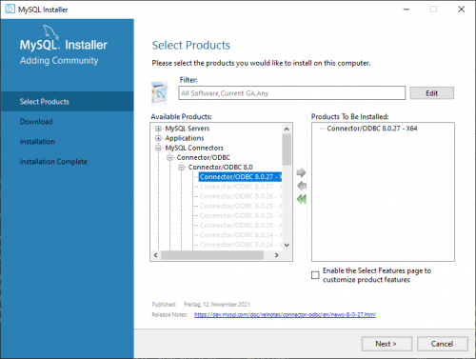Click the filter text field
Screen dimensions: 476x359
click(291, 93)
